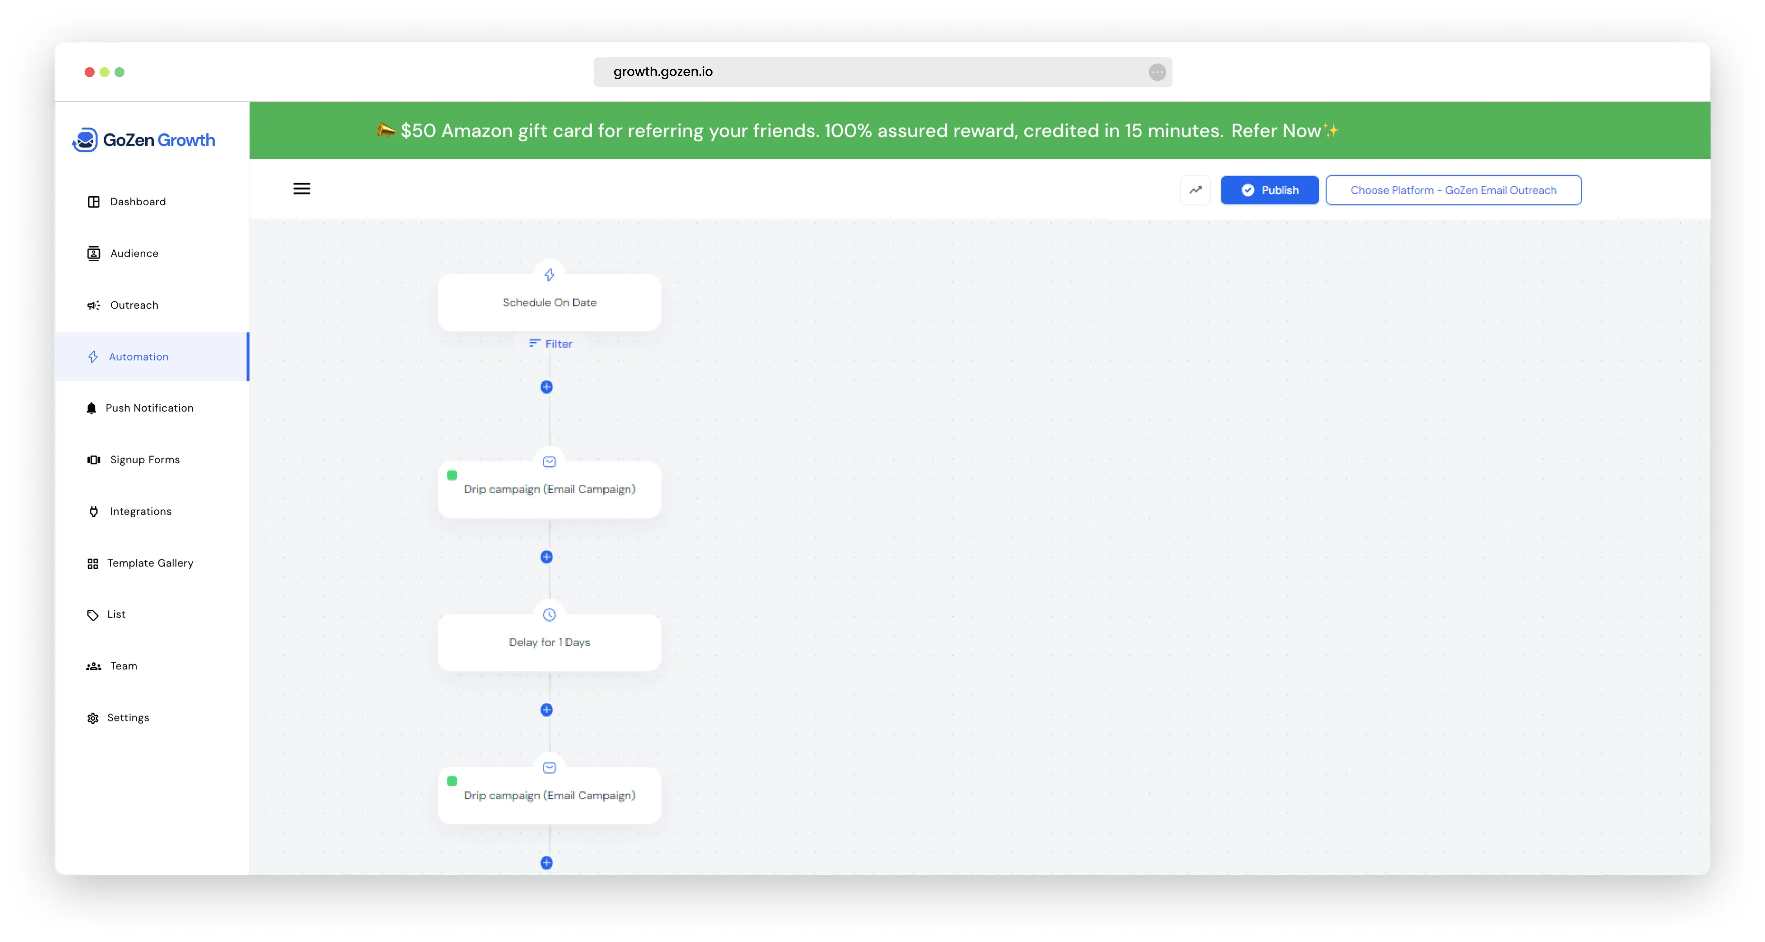Image resolution: width=1765 pixels, height=942 pixels.
Task: Go to Template Gallery in sidebar
Action: [149, 563]
